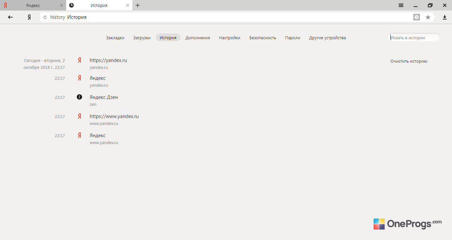Viewport: 452px width, 240px height.
Task: Open the Protect shield icon in the address bar
Action: click(417, 17)
